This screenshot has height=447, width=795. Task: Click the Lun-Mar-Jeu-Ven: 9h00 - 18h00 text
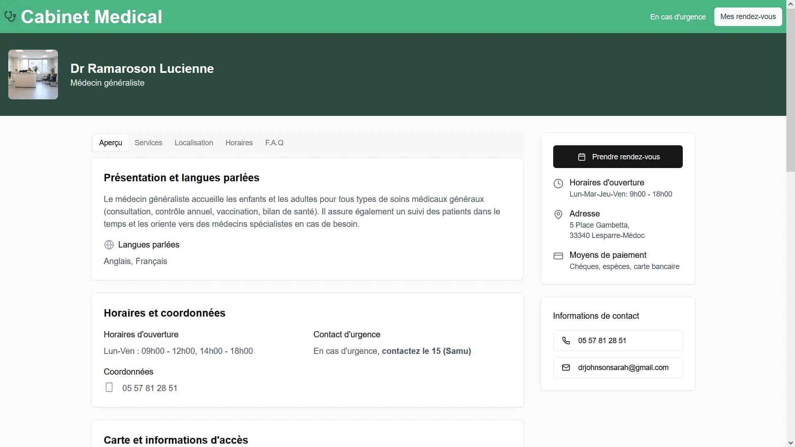pyautogui.click(x=621, y=194)
